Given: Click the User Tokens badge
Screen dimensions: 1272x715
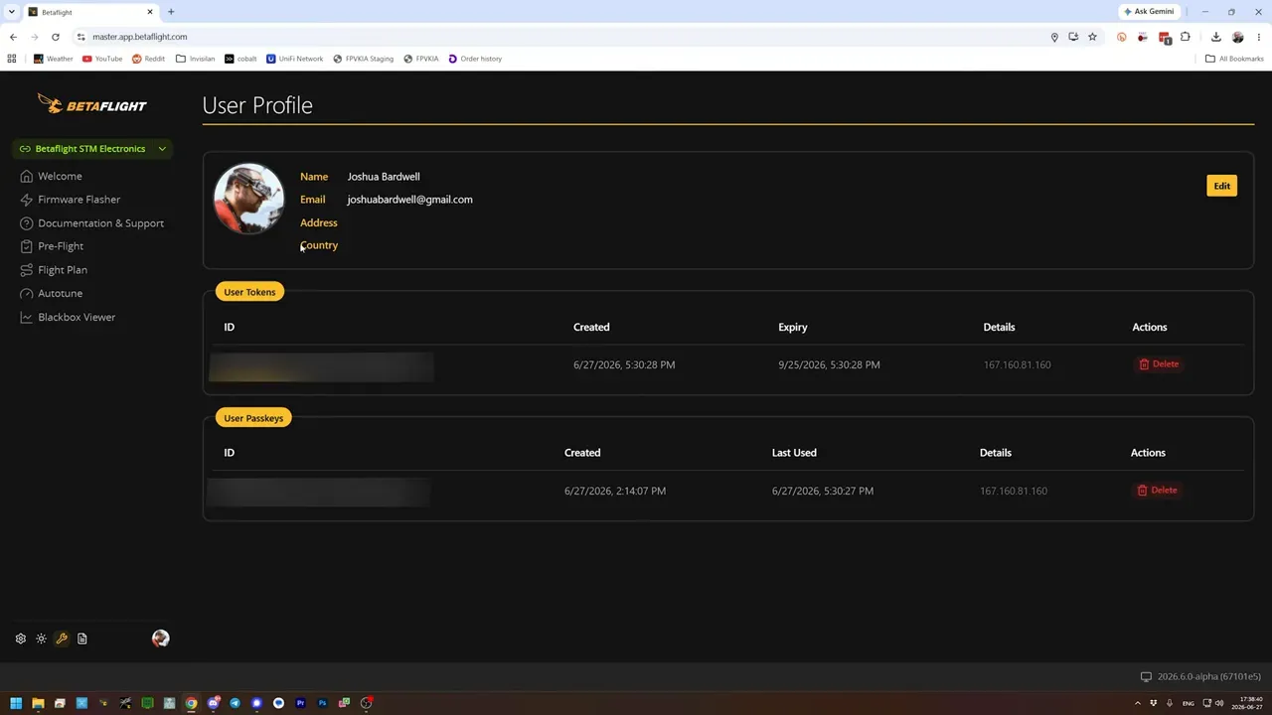Looking at the screenshot, I should pos(249,292).
